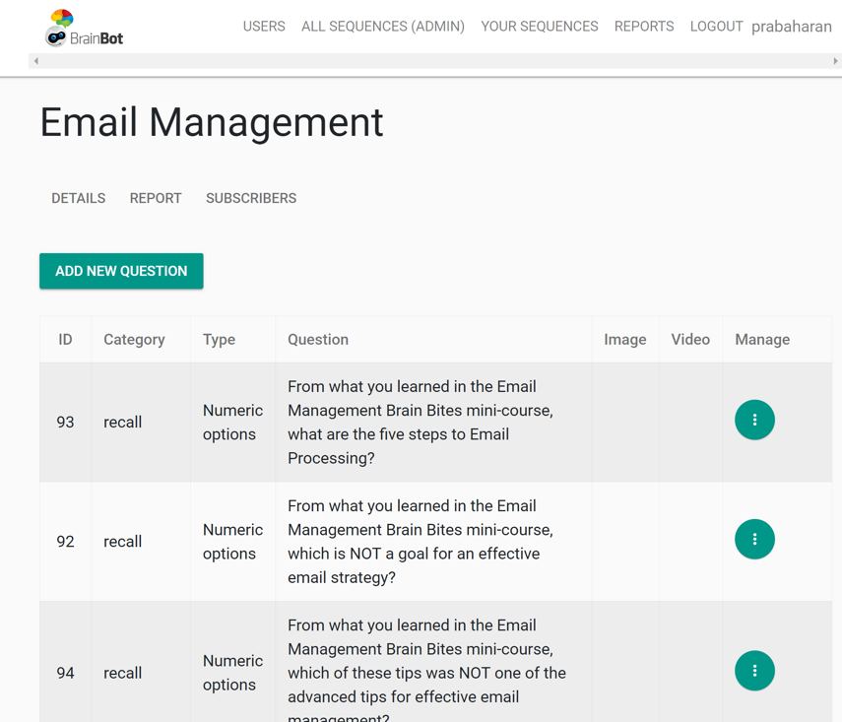Open manage menu for question 94
This screenshot has height=722, width=842.
[x=754, y=671]
